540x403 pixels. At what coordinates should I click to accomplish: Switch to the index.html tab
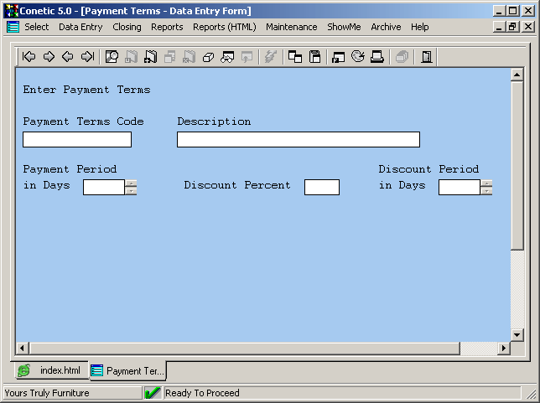[x=52, y=370]
